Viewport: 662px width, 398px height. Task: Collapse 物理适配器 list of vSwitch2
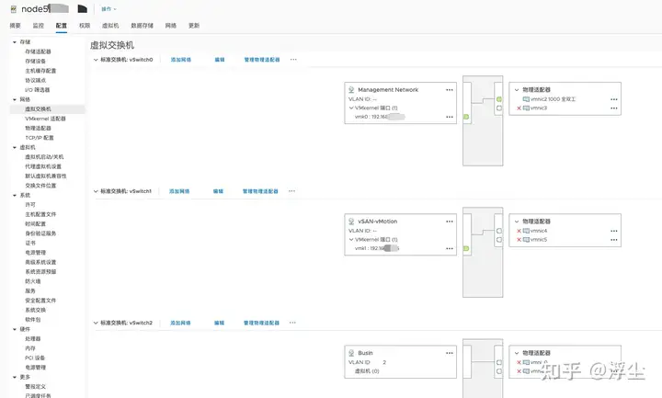click(x=517, y=353)
